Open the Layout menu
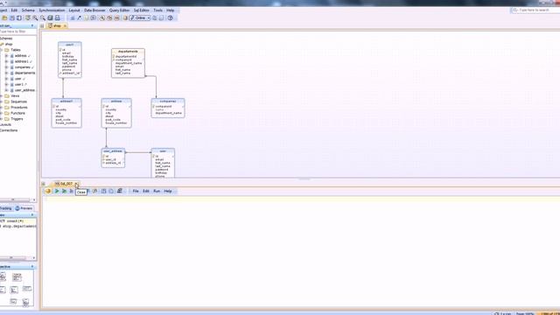This screenshot has width=560, height=315. [x=74, y=10]
